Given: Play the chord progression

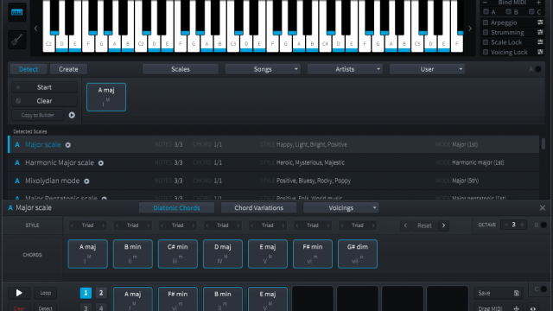Looking at the screenshot, I should click(19, 293).
